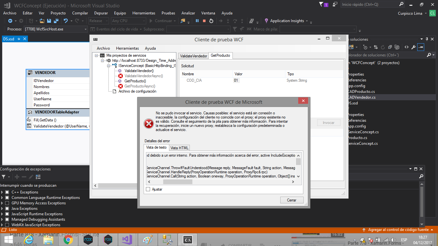Click the Undo toolbar arrow
The image size is (438, 246).
tap(66, 21)
